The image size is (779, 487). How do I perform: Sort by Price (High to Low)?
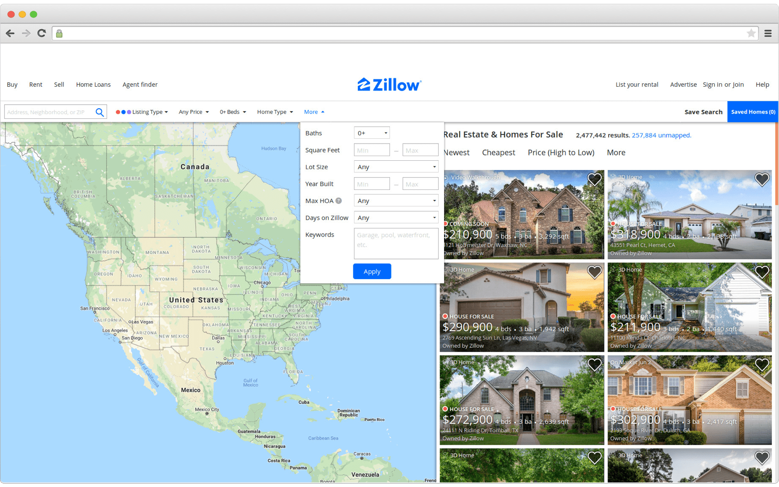[x=561, y=152]
